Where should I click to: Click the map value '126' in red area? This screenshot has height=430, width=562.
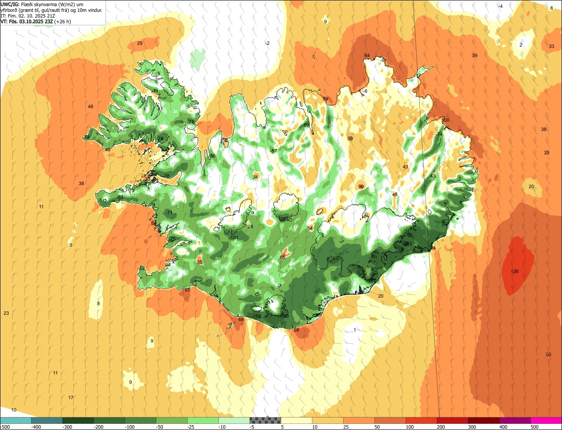[x=515, y=271]
